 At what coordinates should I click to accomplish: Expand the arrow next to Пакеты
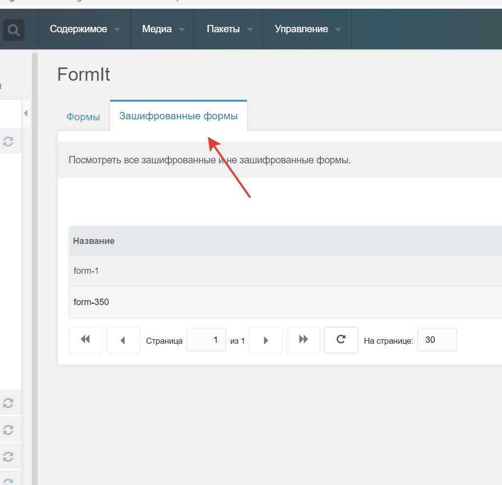click(x=250, y=30)
